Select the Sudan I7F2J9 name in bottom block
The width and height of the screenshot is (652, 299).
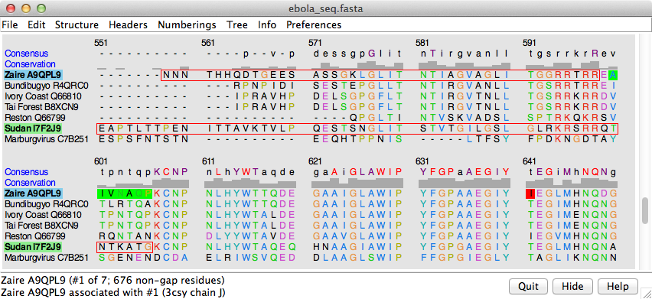tap(33, 247)
